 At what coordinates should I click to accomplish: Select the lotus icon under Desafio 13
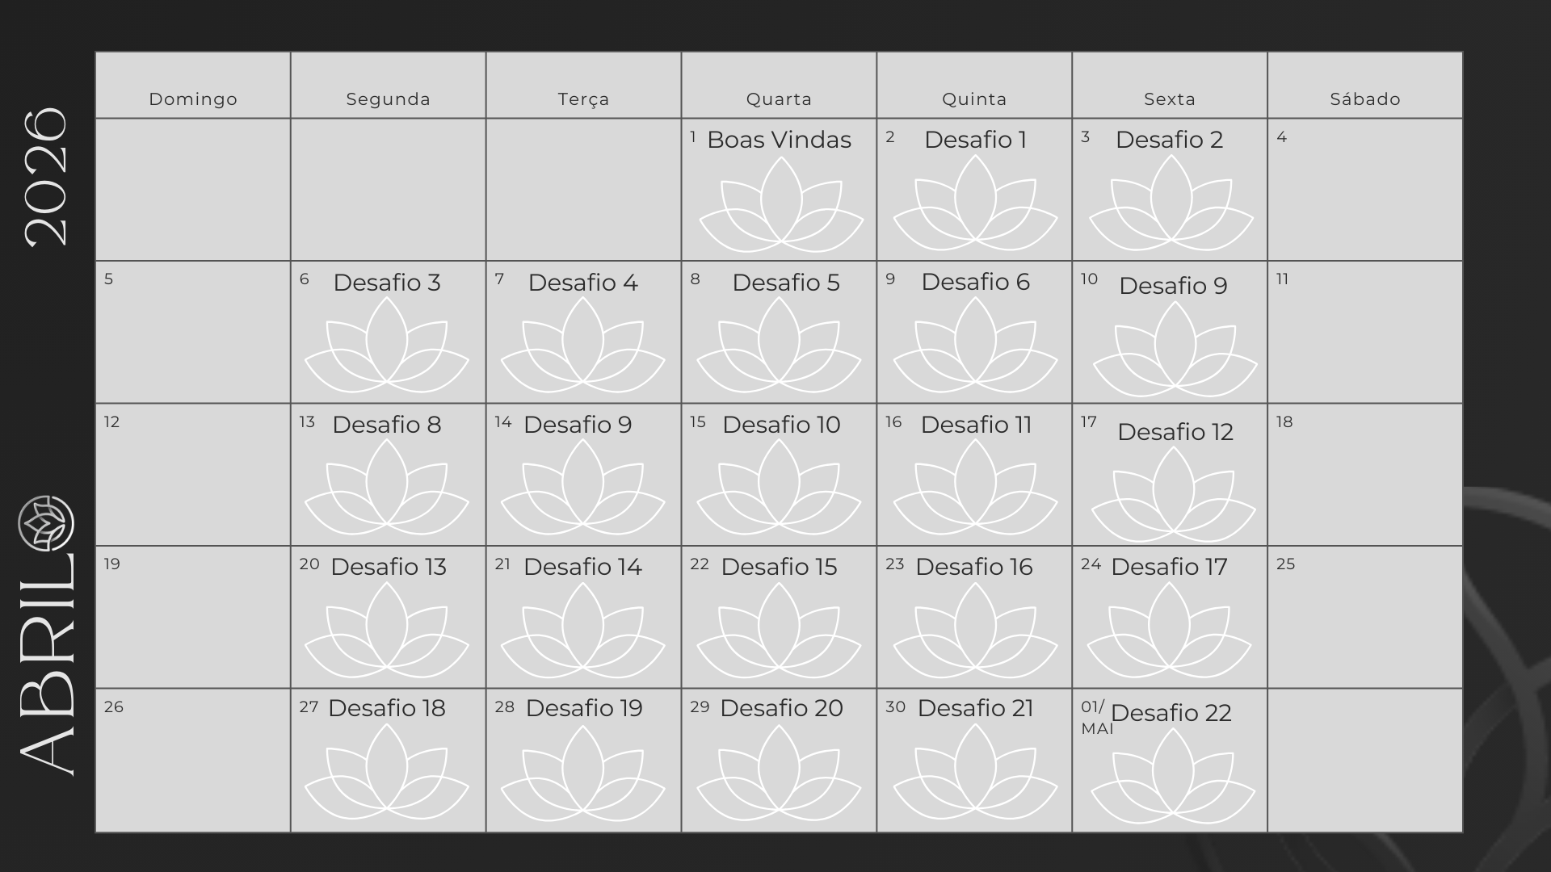386,632
